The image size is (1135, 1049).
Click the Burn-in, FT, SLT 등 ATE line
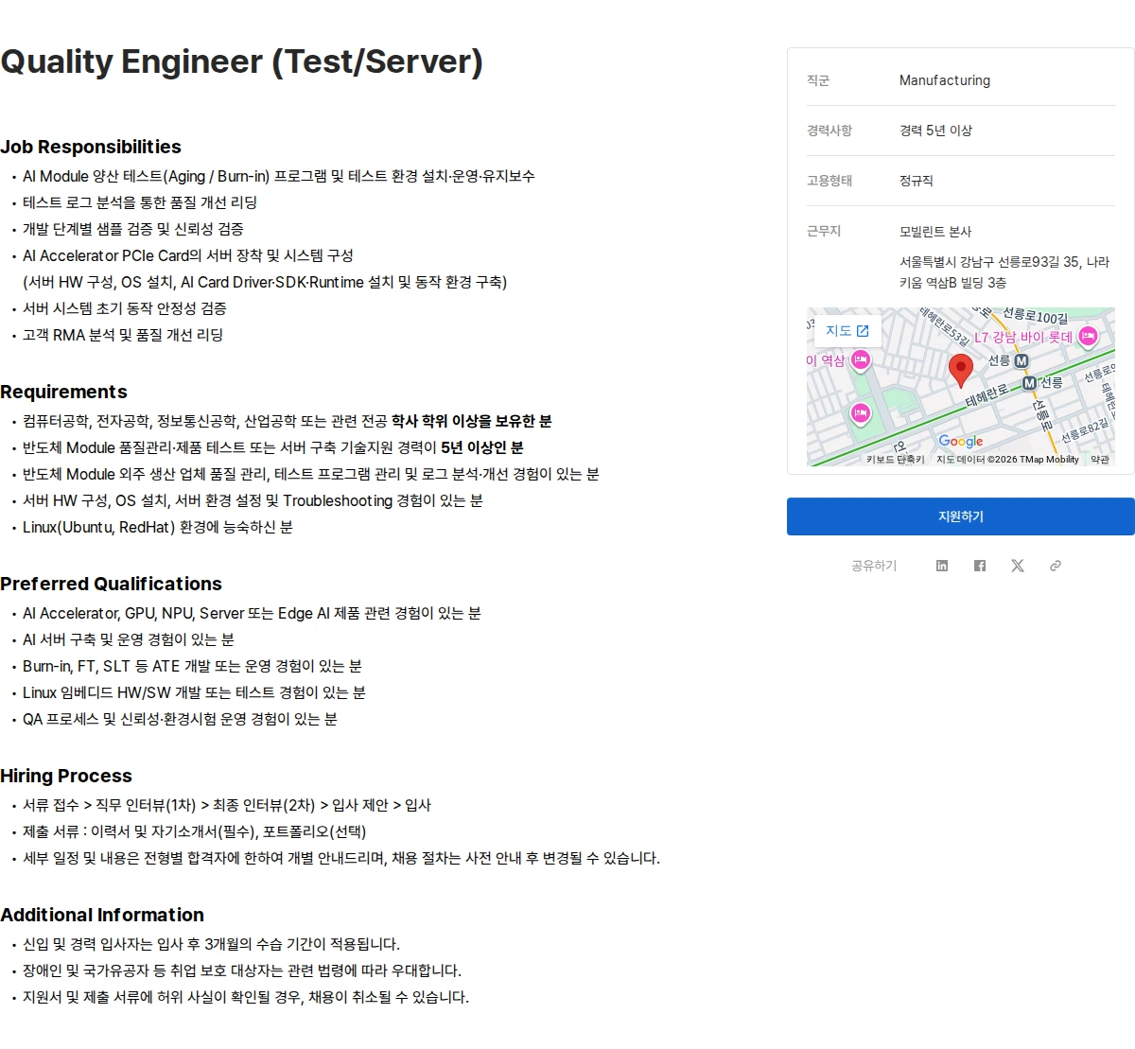tap(192, 666)
